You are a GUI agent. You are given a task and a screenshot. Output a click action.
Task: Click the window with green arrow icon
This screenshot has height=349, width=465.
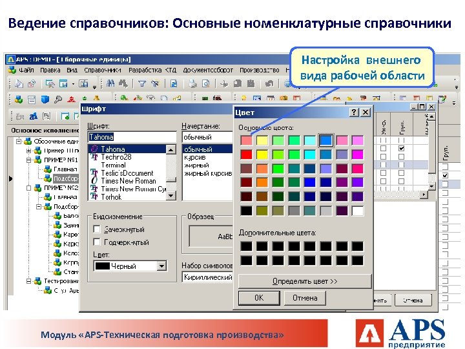coord(65,116)
